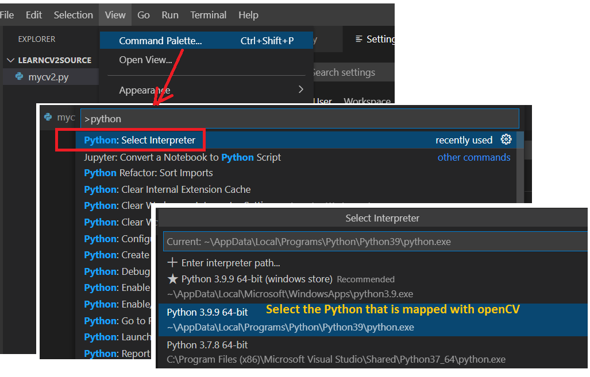This screenshot has height=377, width=590.
Task: Select Open View menu entry
Action: (145, 60)
